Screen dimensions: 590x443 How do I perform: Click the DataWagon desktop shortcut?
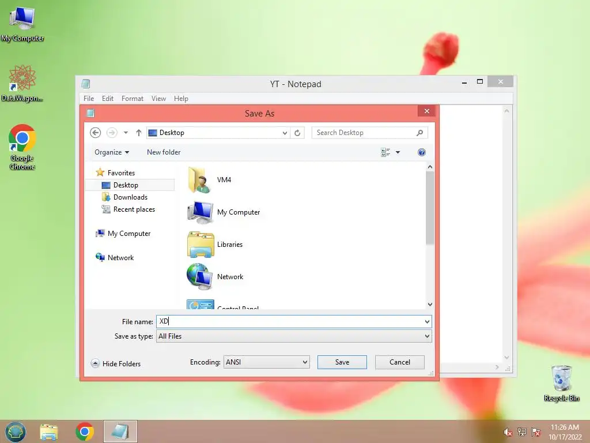(x=22, y=83)
